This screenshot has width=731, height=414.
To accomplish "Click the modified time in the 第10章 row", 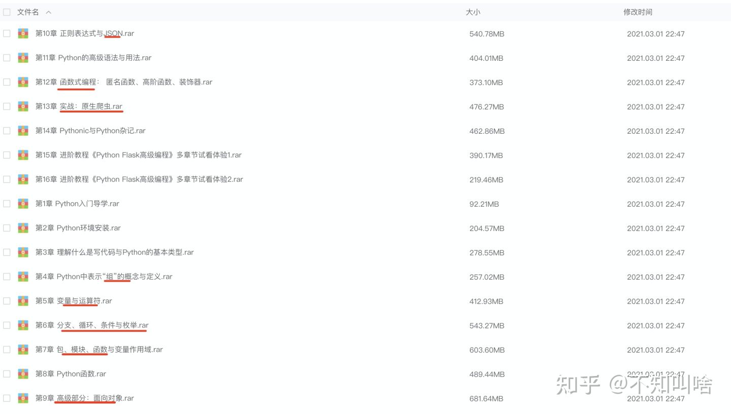I will pos(656,34).
